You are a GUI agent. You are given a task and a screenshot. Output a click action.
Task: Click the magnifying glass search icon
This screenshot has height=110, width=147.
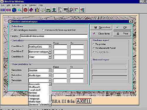(x=20, y=10)
